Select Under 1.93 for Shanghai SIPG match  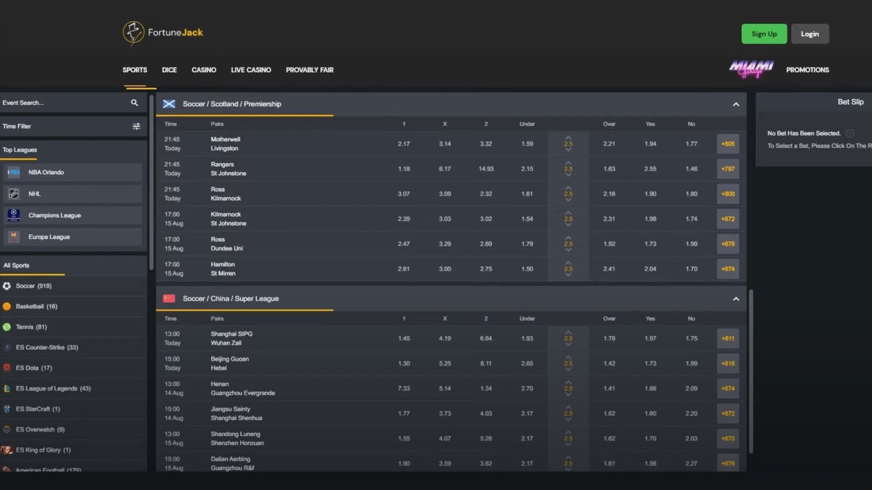coord(527,339)
